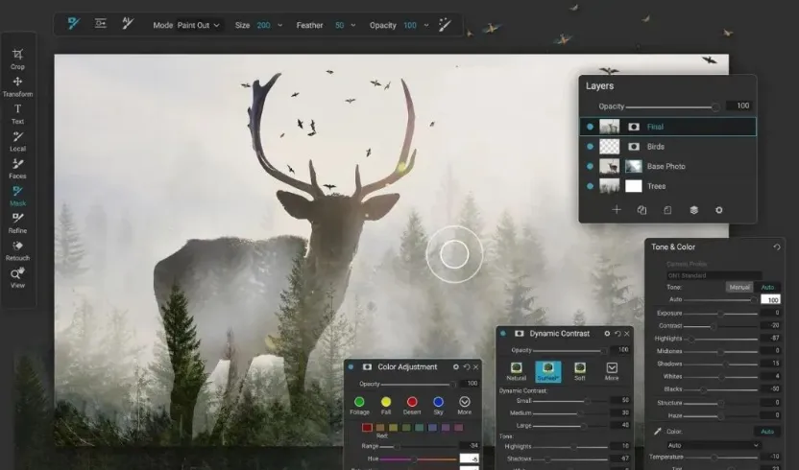Open the Mode Paint Out dropdown
799x470 pixels.
(x=199, y=25)
